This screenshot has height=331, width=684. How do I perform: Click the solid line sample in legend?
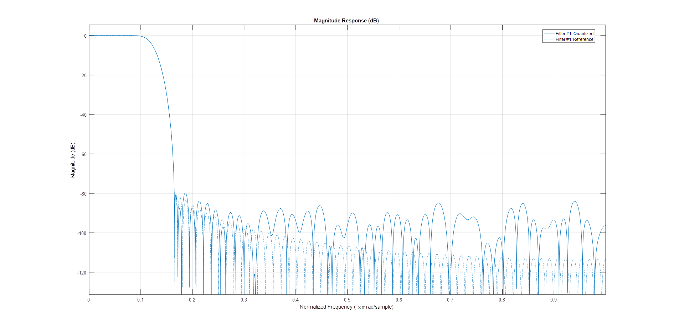pyautogui.click(x=549, y=34)
